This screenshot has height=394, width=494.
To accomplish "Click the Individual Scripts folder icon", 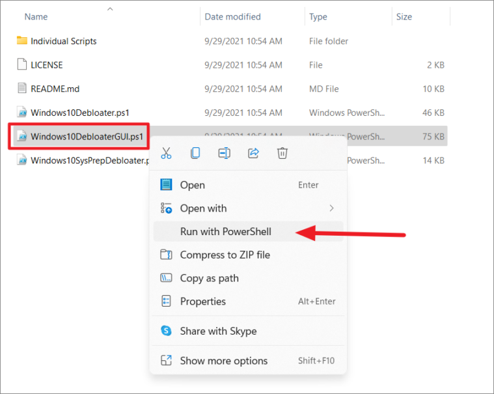I will [x=21, y=40].
